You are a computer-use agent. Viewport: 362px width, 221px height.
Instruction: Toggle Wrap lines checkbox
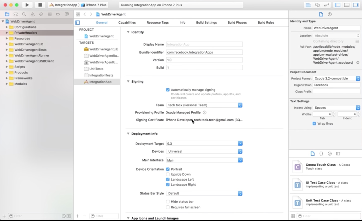click(314, 123)
